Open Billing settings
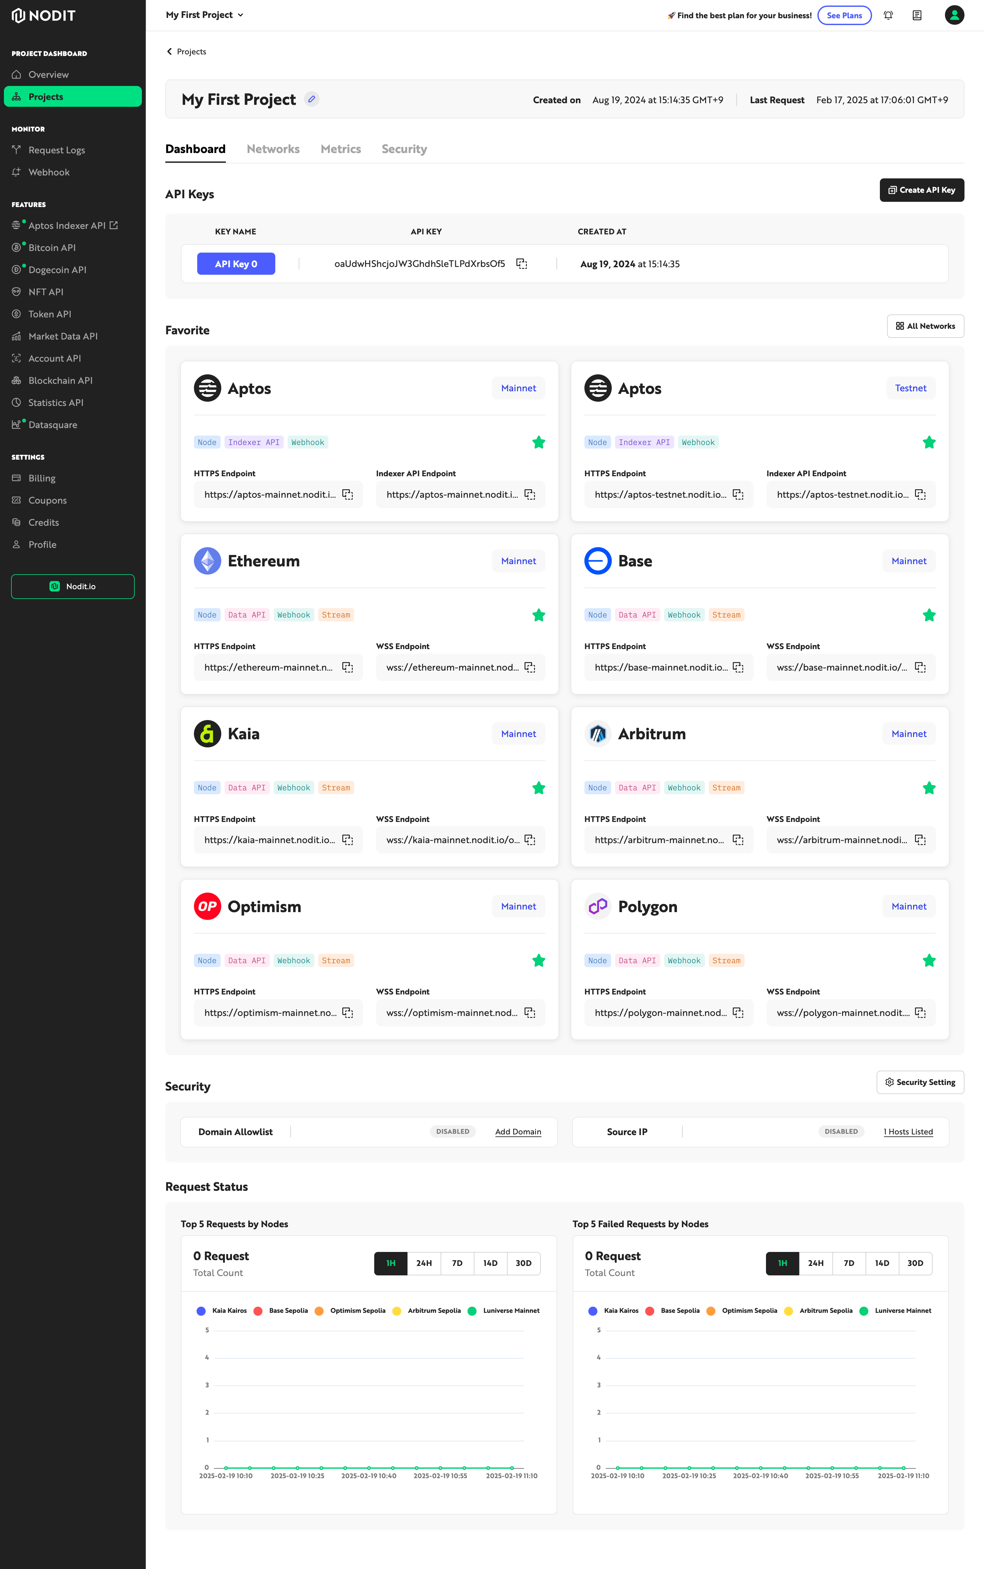The width and height of the screenshot is (984, 1569). click(x=42, y=478)
